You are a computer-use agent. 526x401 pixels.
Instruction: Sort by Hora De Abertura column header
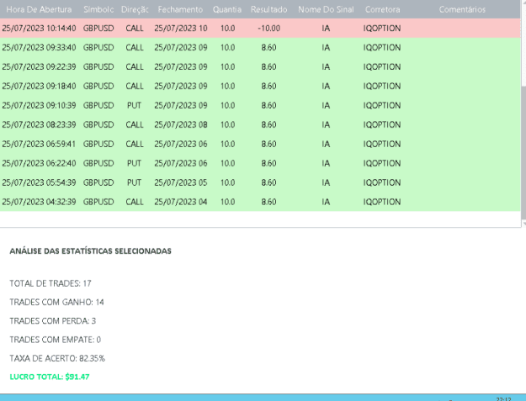point(39,9)
